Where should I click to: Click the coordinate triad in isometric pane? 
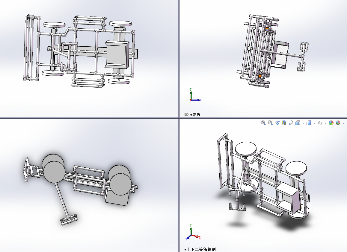coord(193,233)
